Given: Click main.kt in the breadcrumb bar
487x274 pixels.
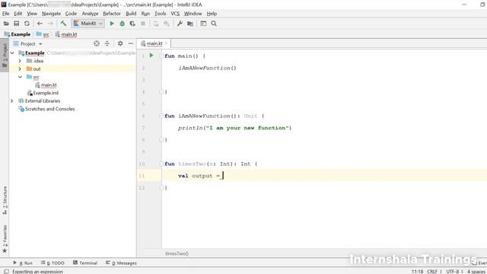Looking at the screenshot, I should (x=66, y=34).
